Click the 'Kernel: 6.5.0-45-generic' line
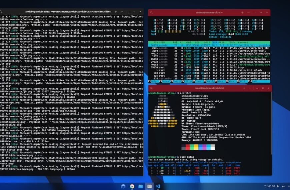The width and height of the screenshot is (290, 190). [198, 104]
